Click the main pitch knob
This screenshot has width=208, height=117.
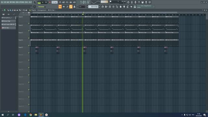coord(34,6)
